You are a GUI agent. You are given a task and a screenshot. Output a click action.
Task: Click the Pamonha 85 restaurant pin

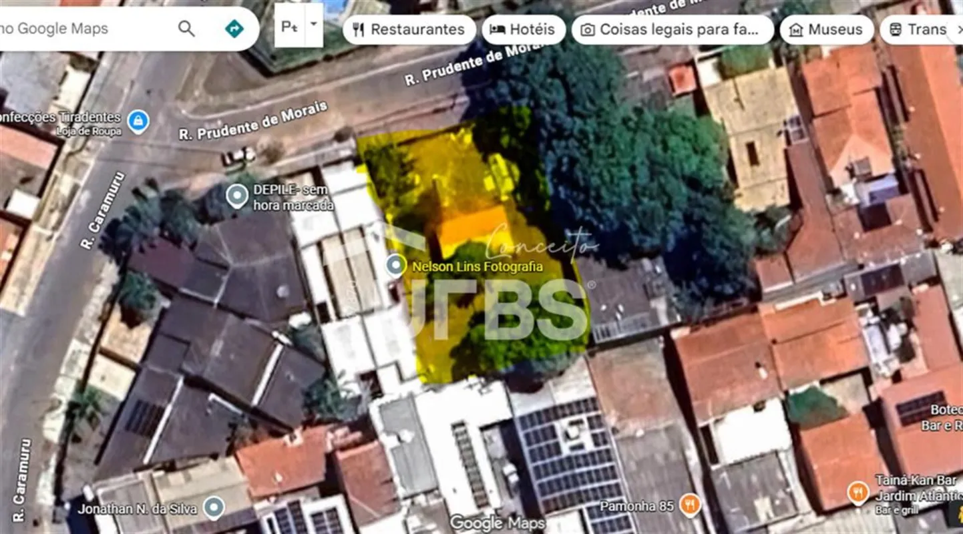coord(690,505)
